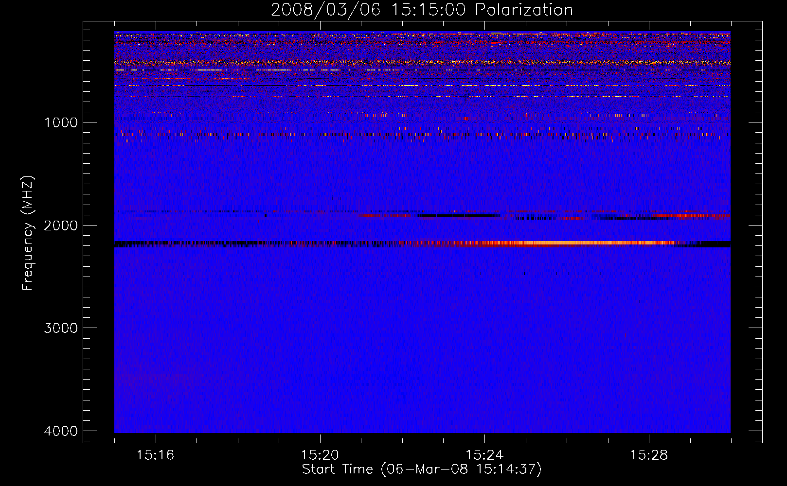Viewport: 787px width, 486px height.
Task: Click the plot title '2008/03/06 15:15:00 Polarization'
Action: pyautogui.click(x=422, y=10)
